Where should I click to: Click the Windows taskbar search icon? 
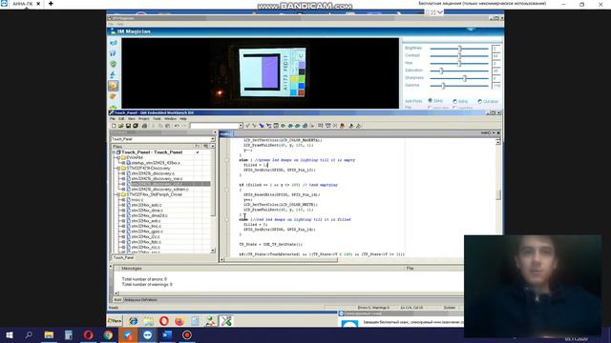(x=29, y=334)
